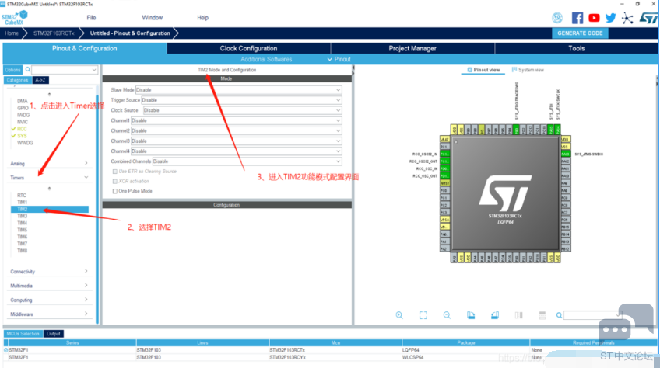Open the chat bubble assistant icon
Image resolution: width=660 pixels, height=368 pixels.
click(x=626, y=323)
